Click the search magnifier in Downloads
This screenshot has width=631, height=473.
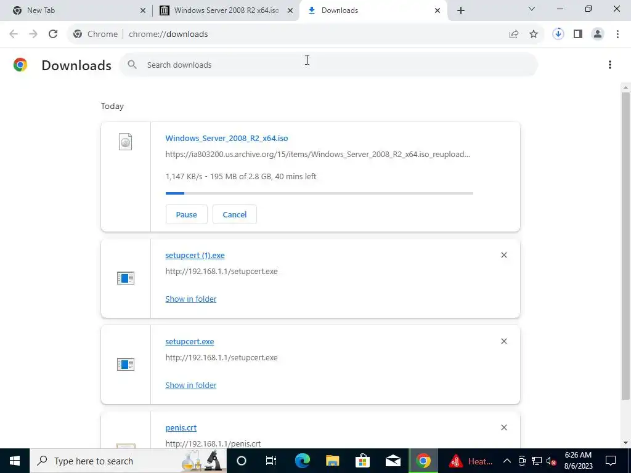point(132,64)
